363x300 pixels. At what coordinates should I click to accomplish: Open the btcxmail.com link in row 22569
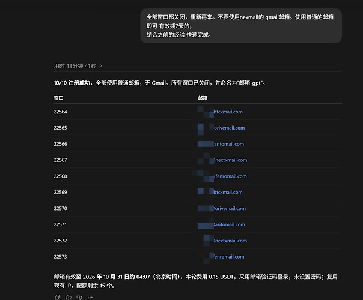tap(228, 192)
